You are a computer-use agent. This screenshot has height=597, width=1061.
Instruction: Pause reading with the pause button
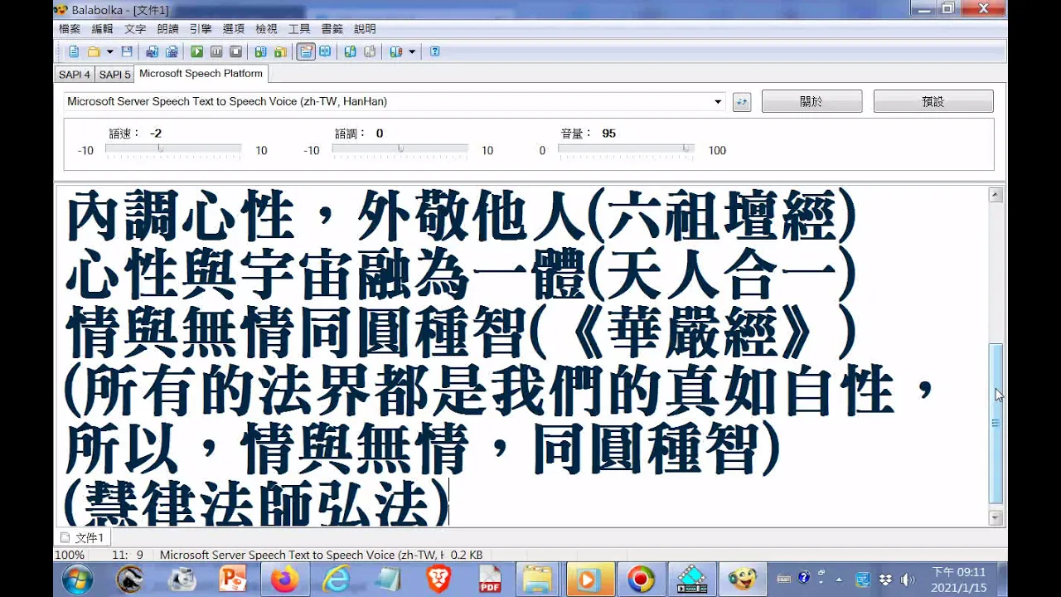(216, 51)
